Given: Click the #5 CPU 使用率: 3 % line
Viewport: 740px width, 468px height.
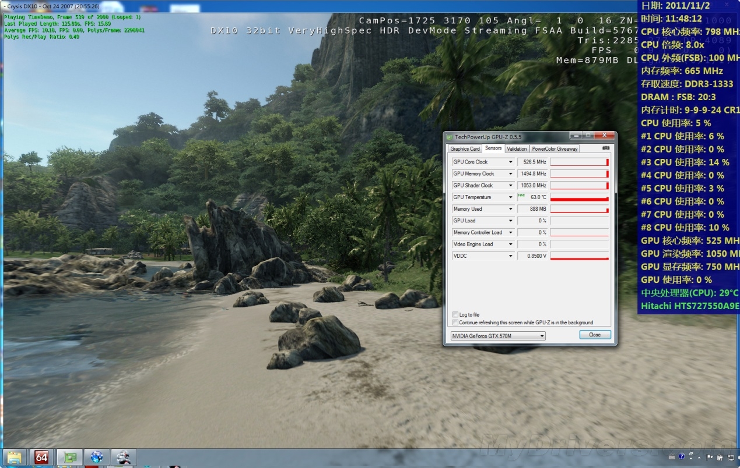Looking at the screenshot, I should click(x=682, y=189).
